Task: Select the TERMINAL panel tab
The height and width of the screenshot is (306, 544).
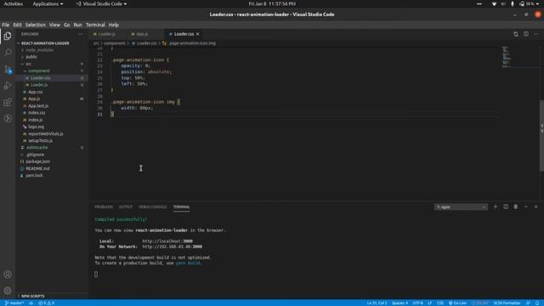Action: (x=181, y=207)
